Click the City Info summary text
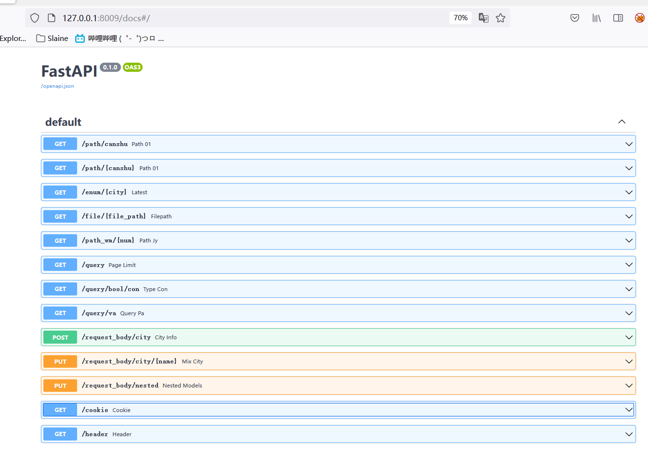 pos(166,337)
